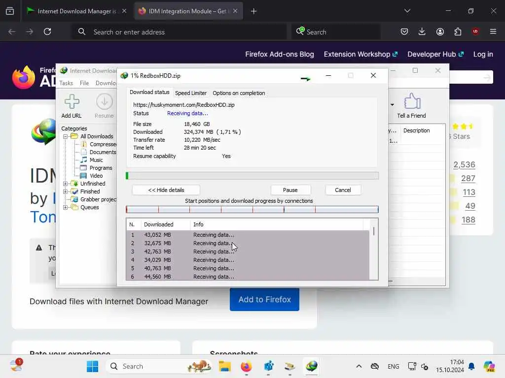Show hidden system tray icons chevron
The image size is (505, 378).
point(359,366)
